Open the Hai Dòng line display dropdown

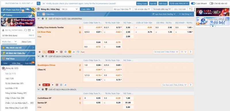[x=185, y=14]
